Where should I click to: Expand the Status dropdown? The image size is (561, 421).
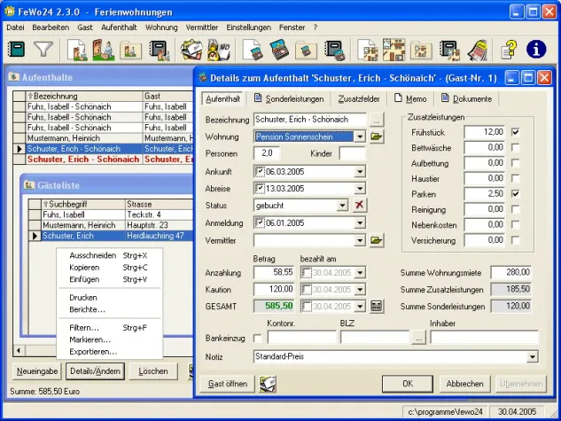(342, 205)
